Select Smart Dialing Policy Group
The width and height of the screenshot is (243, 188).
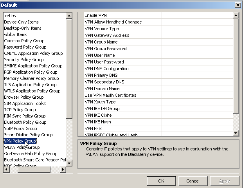28,135
